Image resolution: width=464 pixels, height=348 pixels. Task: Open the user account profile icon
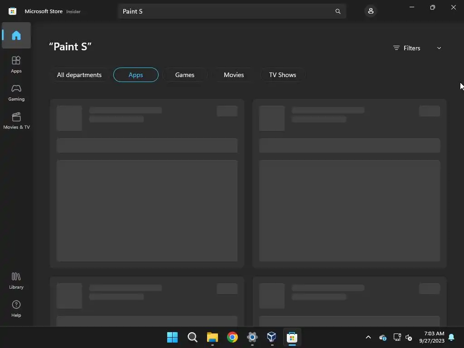[371, 11]
